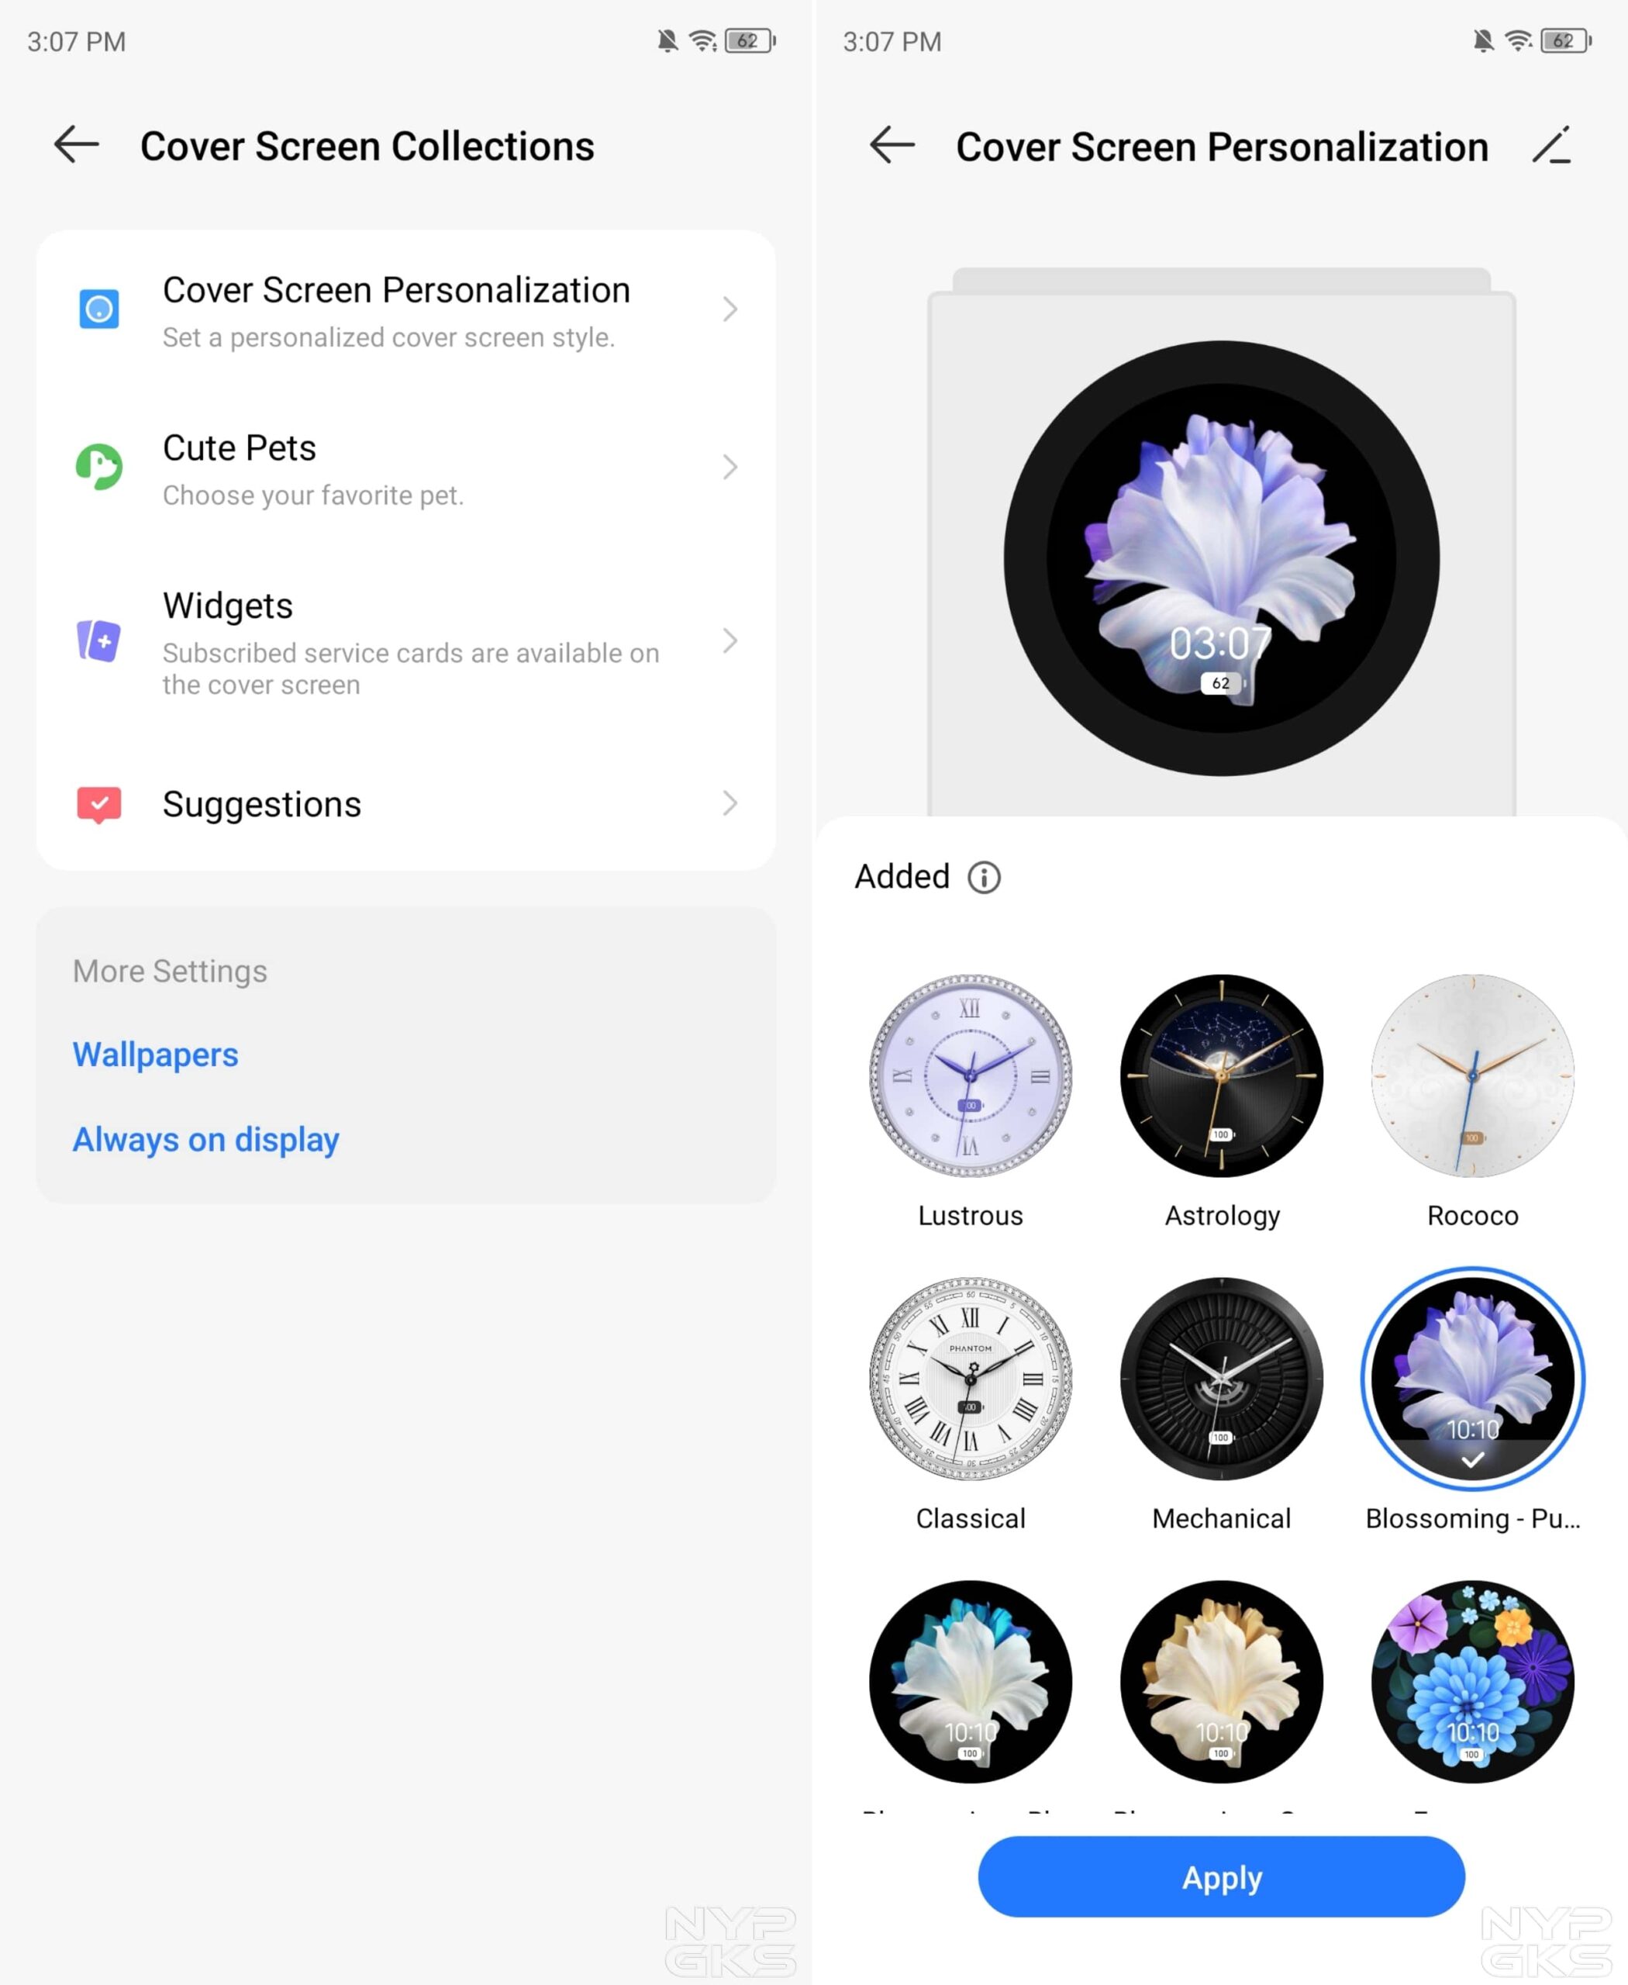Open the Suggestions menu entry

(x=406, y=804)
